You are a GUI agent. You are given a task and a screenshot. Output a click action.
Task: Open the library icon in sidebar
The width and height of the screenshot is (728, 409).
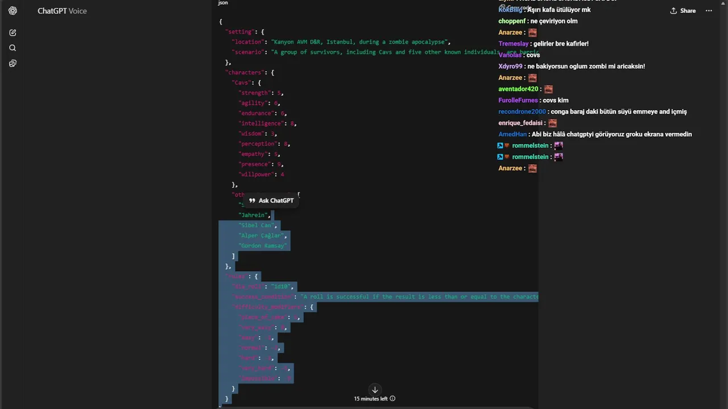pos(13,63)
